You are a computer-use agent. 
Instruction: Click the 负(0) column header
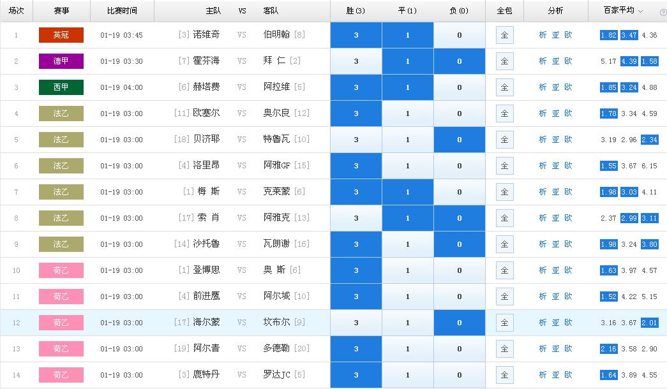tap(459, 11)
